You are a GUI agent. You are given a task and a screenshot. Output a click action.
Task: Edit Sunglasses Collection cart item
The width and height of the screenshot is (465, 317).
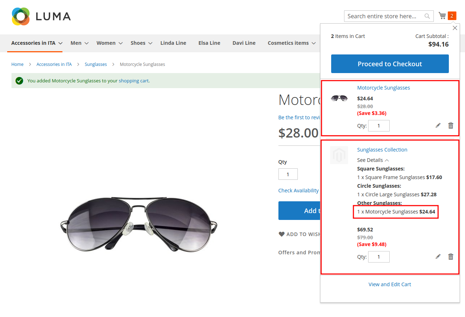point(438,256)
